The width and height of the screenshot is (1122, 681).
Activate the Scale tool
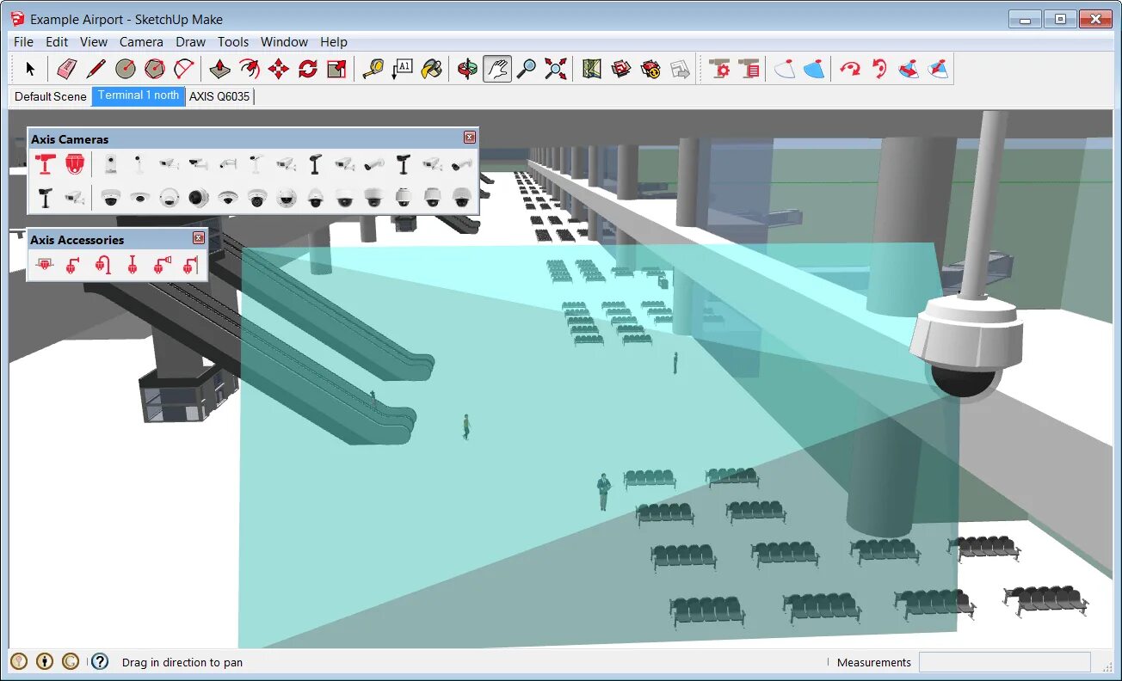click(x=336, y=69)
